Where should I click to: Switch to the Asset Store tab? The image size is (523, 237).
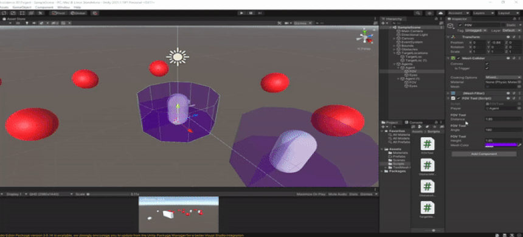14,19
